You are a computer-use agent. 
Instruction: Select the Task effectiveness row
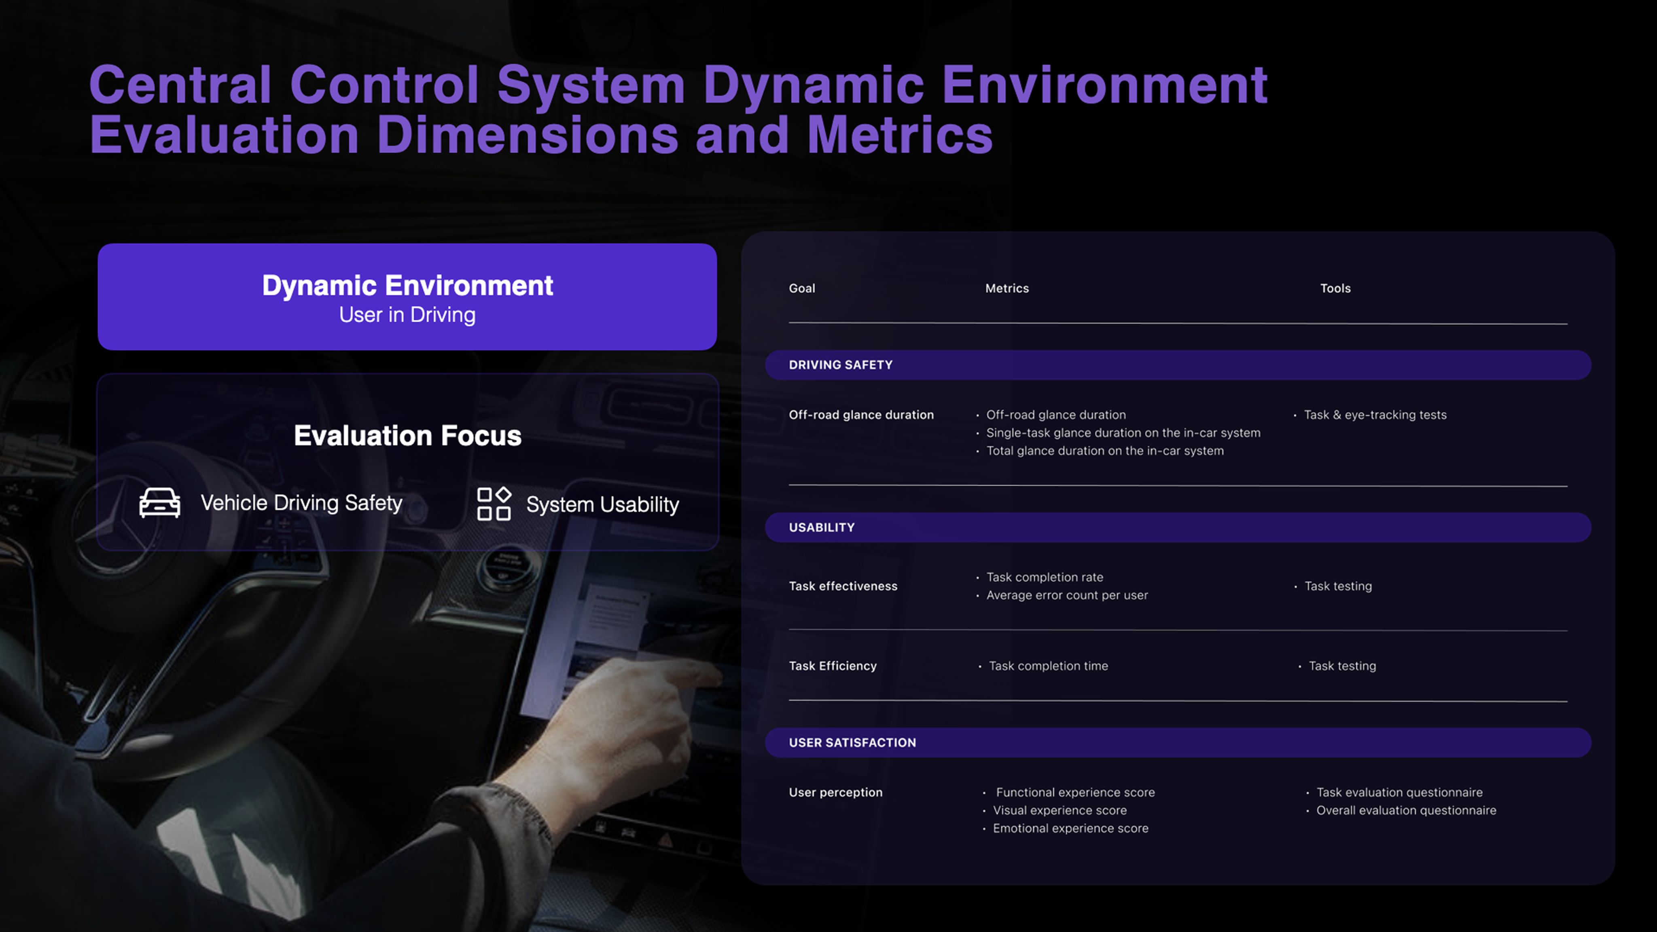coord(843,586)
